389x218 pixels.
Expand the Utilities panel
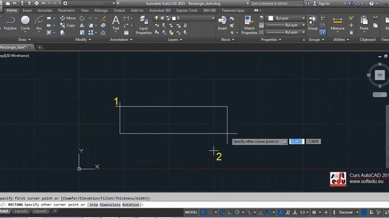pos(341,39)
